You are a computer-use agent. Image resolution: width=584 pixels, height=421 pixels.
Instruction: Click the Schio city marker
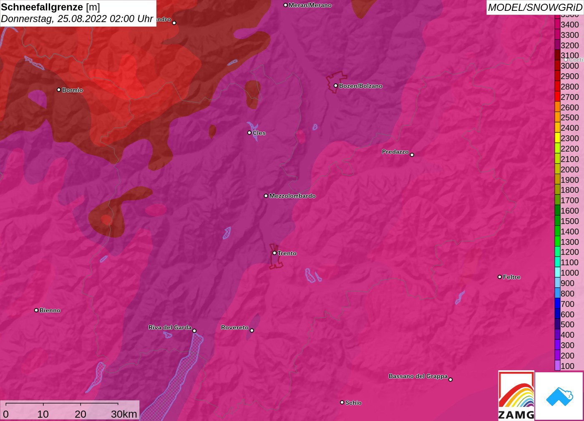pyautogui.click(x=342, y=402)
